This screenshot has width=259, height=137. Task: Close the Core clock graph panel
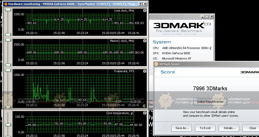click(145, 11)
